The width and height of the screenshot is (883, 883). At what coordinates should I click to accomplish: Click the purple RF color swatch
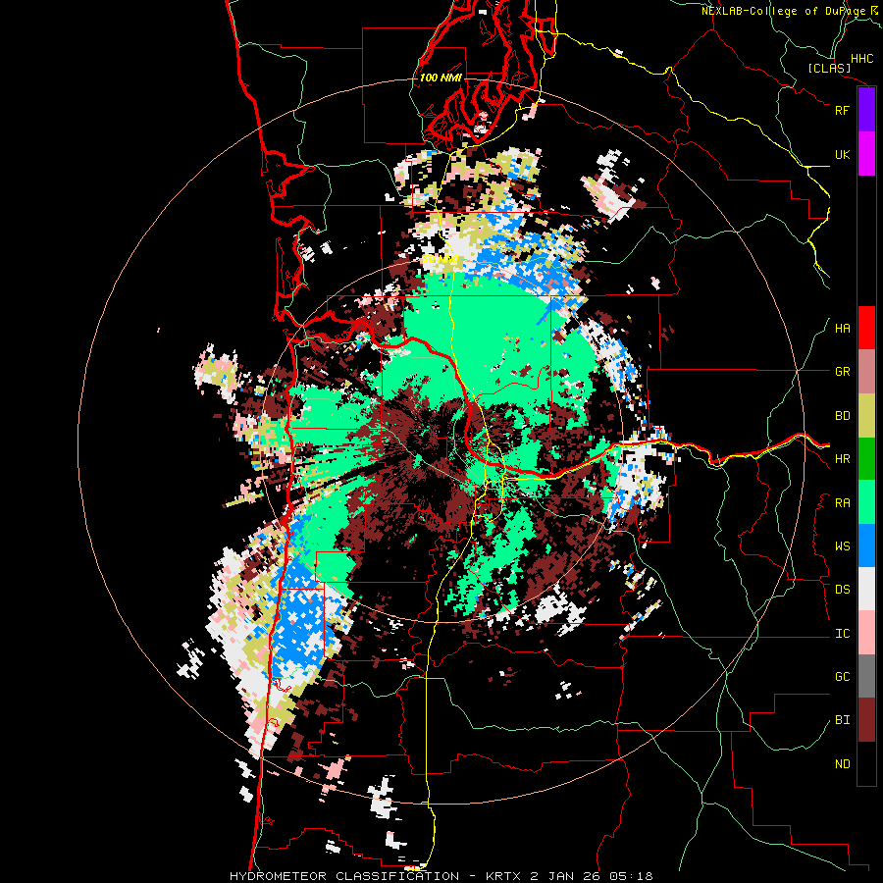(866, 110)
